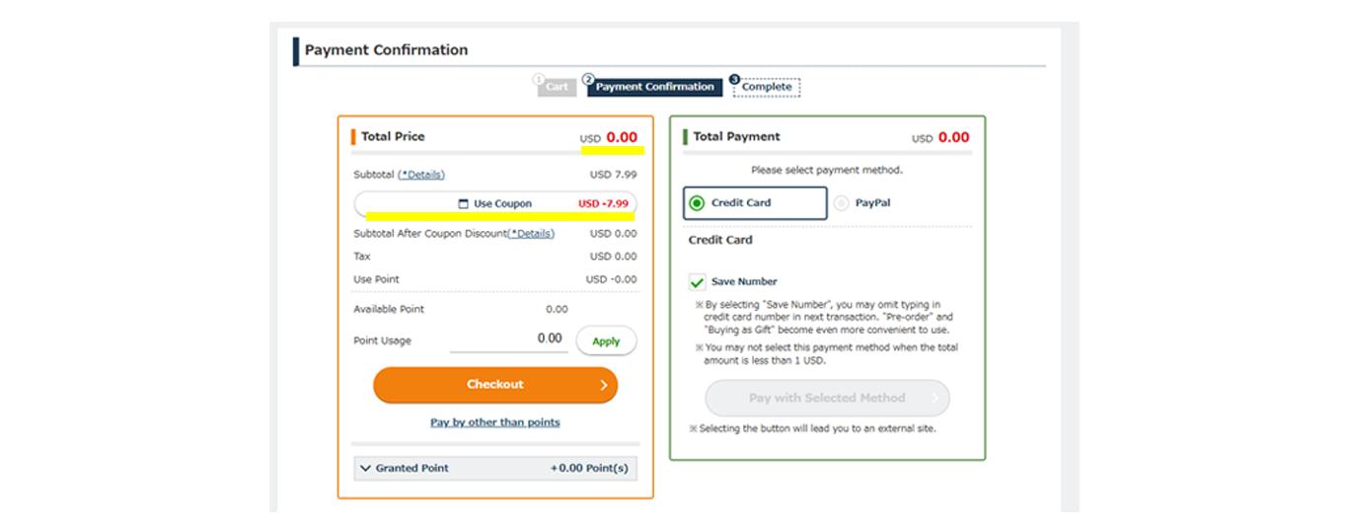The width and height of the screenshot is (1348, 528).
Task: Expand the Granted Point section chevron
Action: [x=365, y=469]
